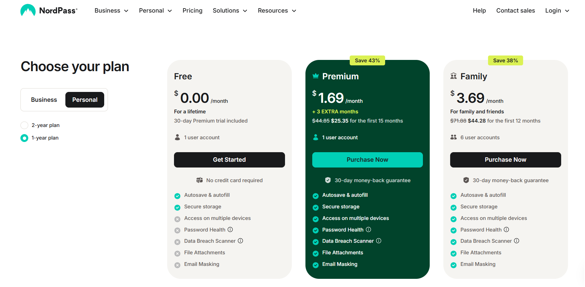
Task: Click the Premium crown icon
Action: 316,76
